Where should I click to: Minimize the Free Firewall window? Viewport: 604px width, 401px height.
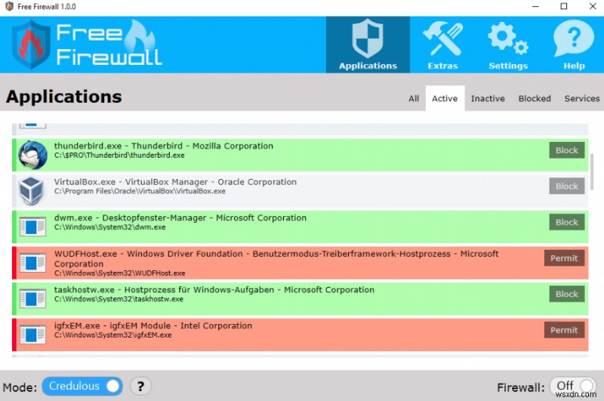535,7
